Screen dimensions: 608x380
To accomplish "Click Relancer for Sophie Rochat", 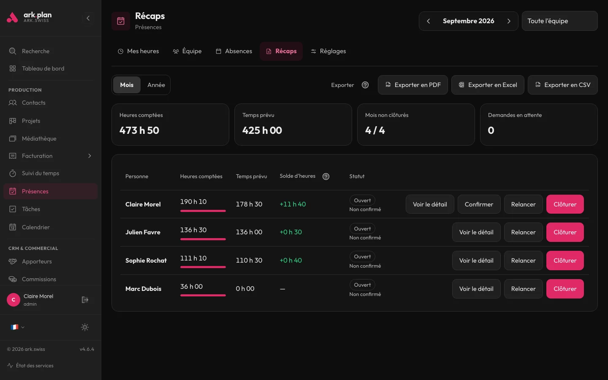I will pyautogui.click(x=523, y=261).
